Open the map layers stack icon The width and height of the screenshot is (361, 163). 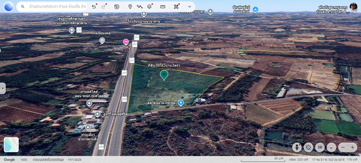(149, 7)
